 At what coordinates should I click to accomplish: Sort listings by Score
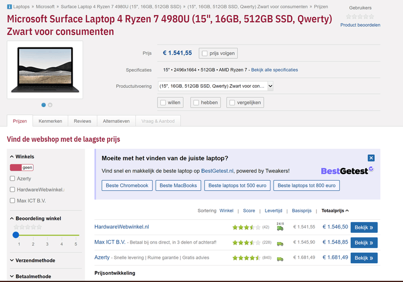point(249,210)
